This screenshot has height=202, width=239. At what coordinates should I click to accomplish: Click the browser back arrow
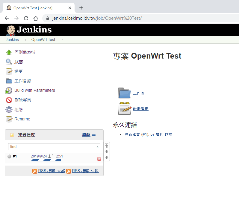pos(7,18)
